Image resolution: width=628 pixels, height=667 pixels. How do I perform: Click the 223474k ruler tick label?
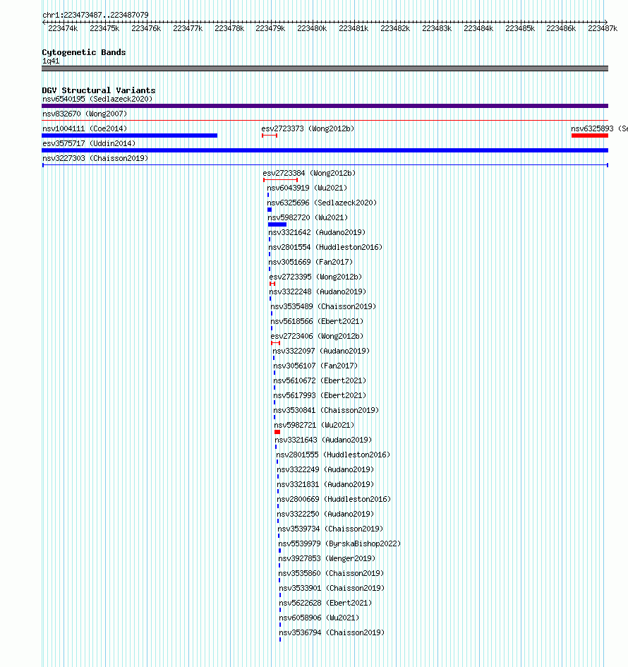pyautogui.click(x=63, y=28)
